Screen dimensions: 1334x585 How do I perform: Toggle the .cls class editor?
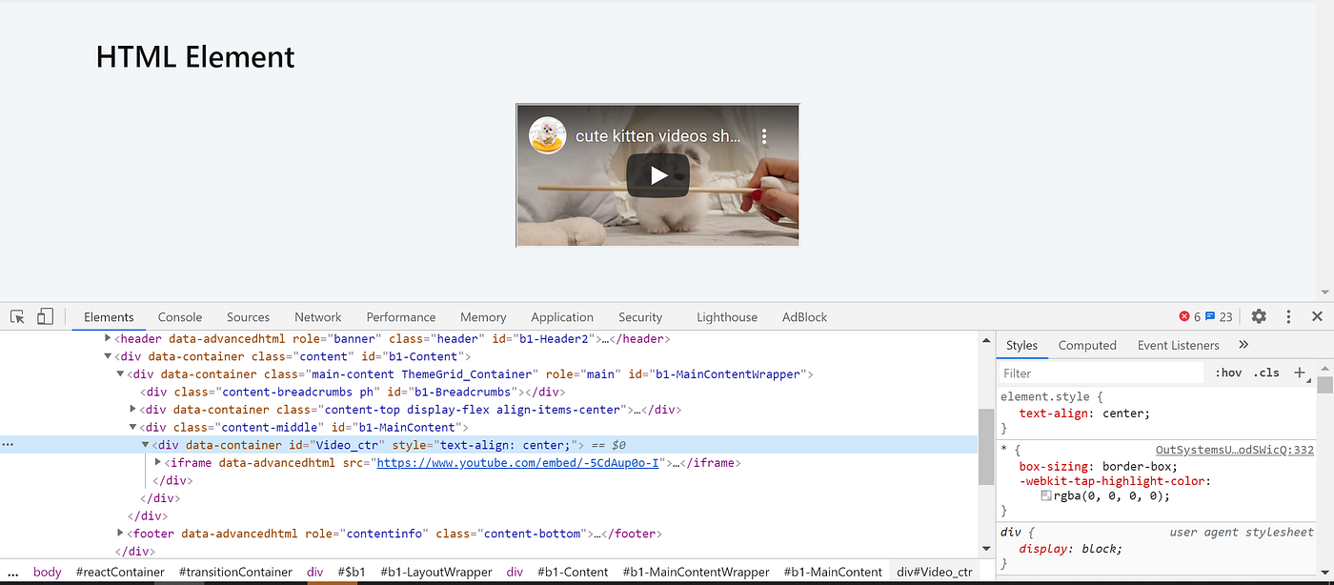click(x=1266, y=373)
